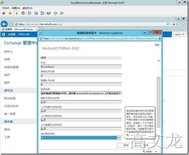This screenshot has width=189, height=155.
Task: Switch to 企业版 link
Action: [x=12, y=34]
